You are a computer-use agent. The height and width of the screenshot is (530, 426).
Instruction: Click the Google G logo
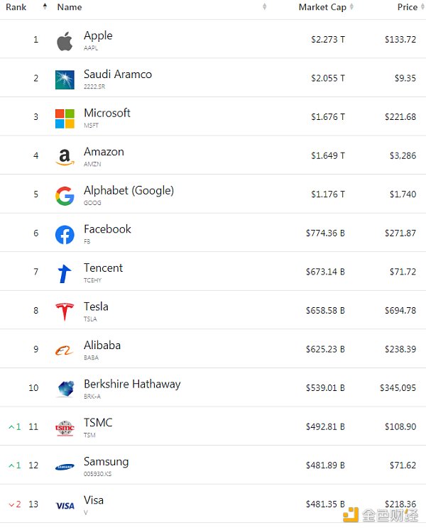coord(65,196)
